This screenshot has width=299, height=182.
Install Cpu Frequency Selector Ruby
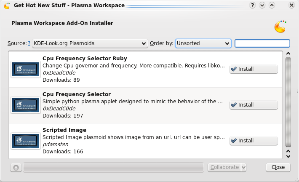coord(253,69)
